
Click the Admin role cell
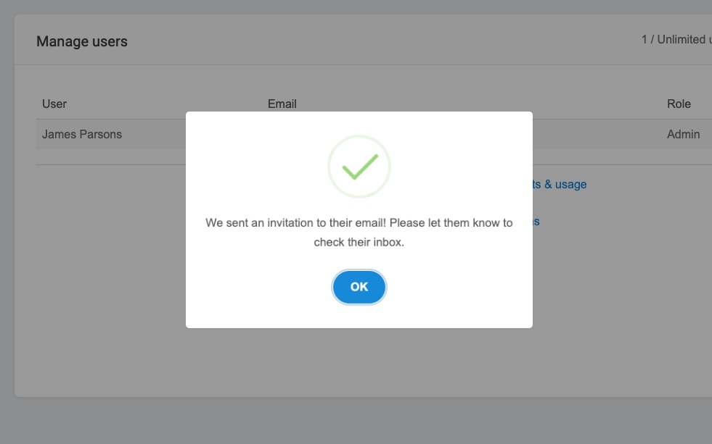(x=684, y=134)
